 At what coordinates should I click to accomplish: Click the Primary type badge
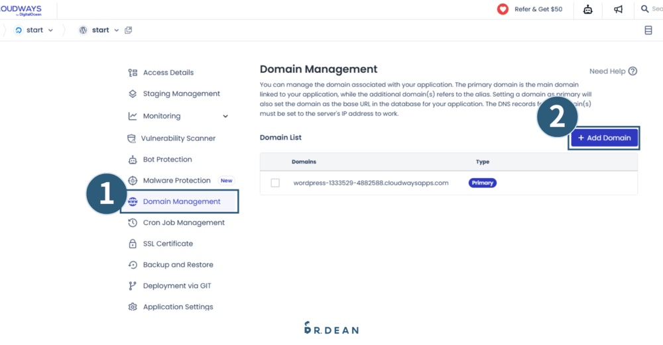click(x=482, y=183)
